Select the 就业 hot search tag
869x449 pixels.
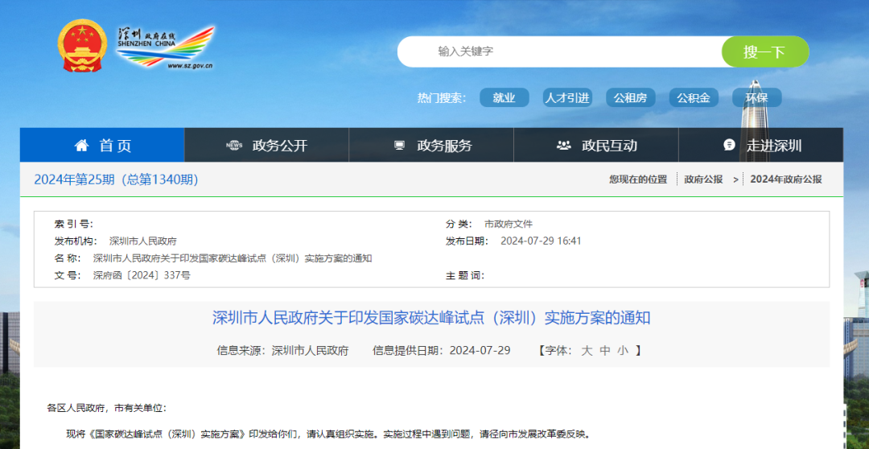pyautogui.click(x=505, y=98)
